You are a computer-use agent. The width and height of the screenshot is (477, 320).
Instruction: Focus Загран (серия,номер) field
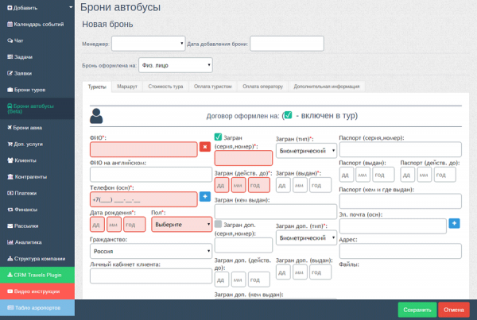coord(243,158)
